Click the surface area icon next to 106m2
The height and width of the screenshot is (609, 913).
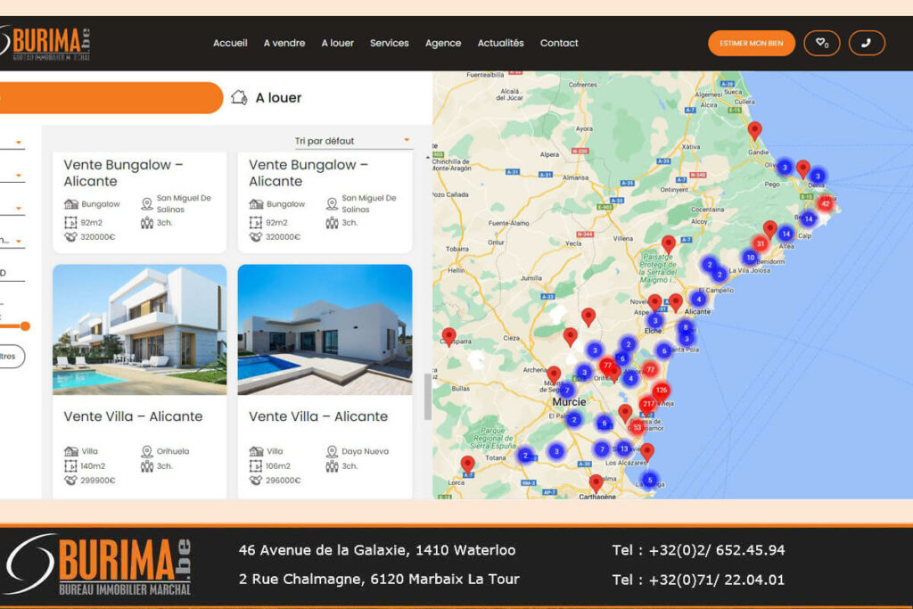point(256,465)
